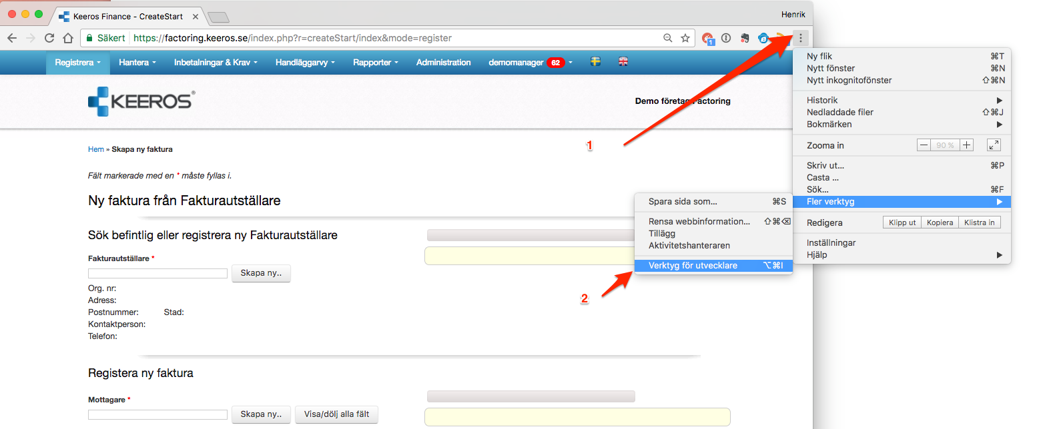The image size is (1039, 429).
Task: Open Inställningar from Chrome menu
Action: pyautogui.click(x=902, y=242)
